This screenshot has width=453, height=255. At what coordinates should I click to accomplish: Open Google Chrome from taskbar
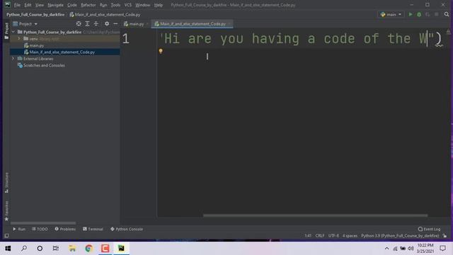tap(88, 249)
